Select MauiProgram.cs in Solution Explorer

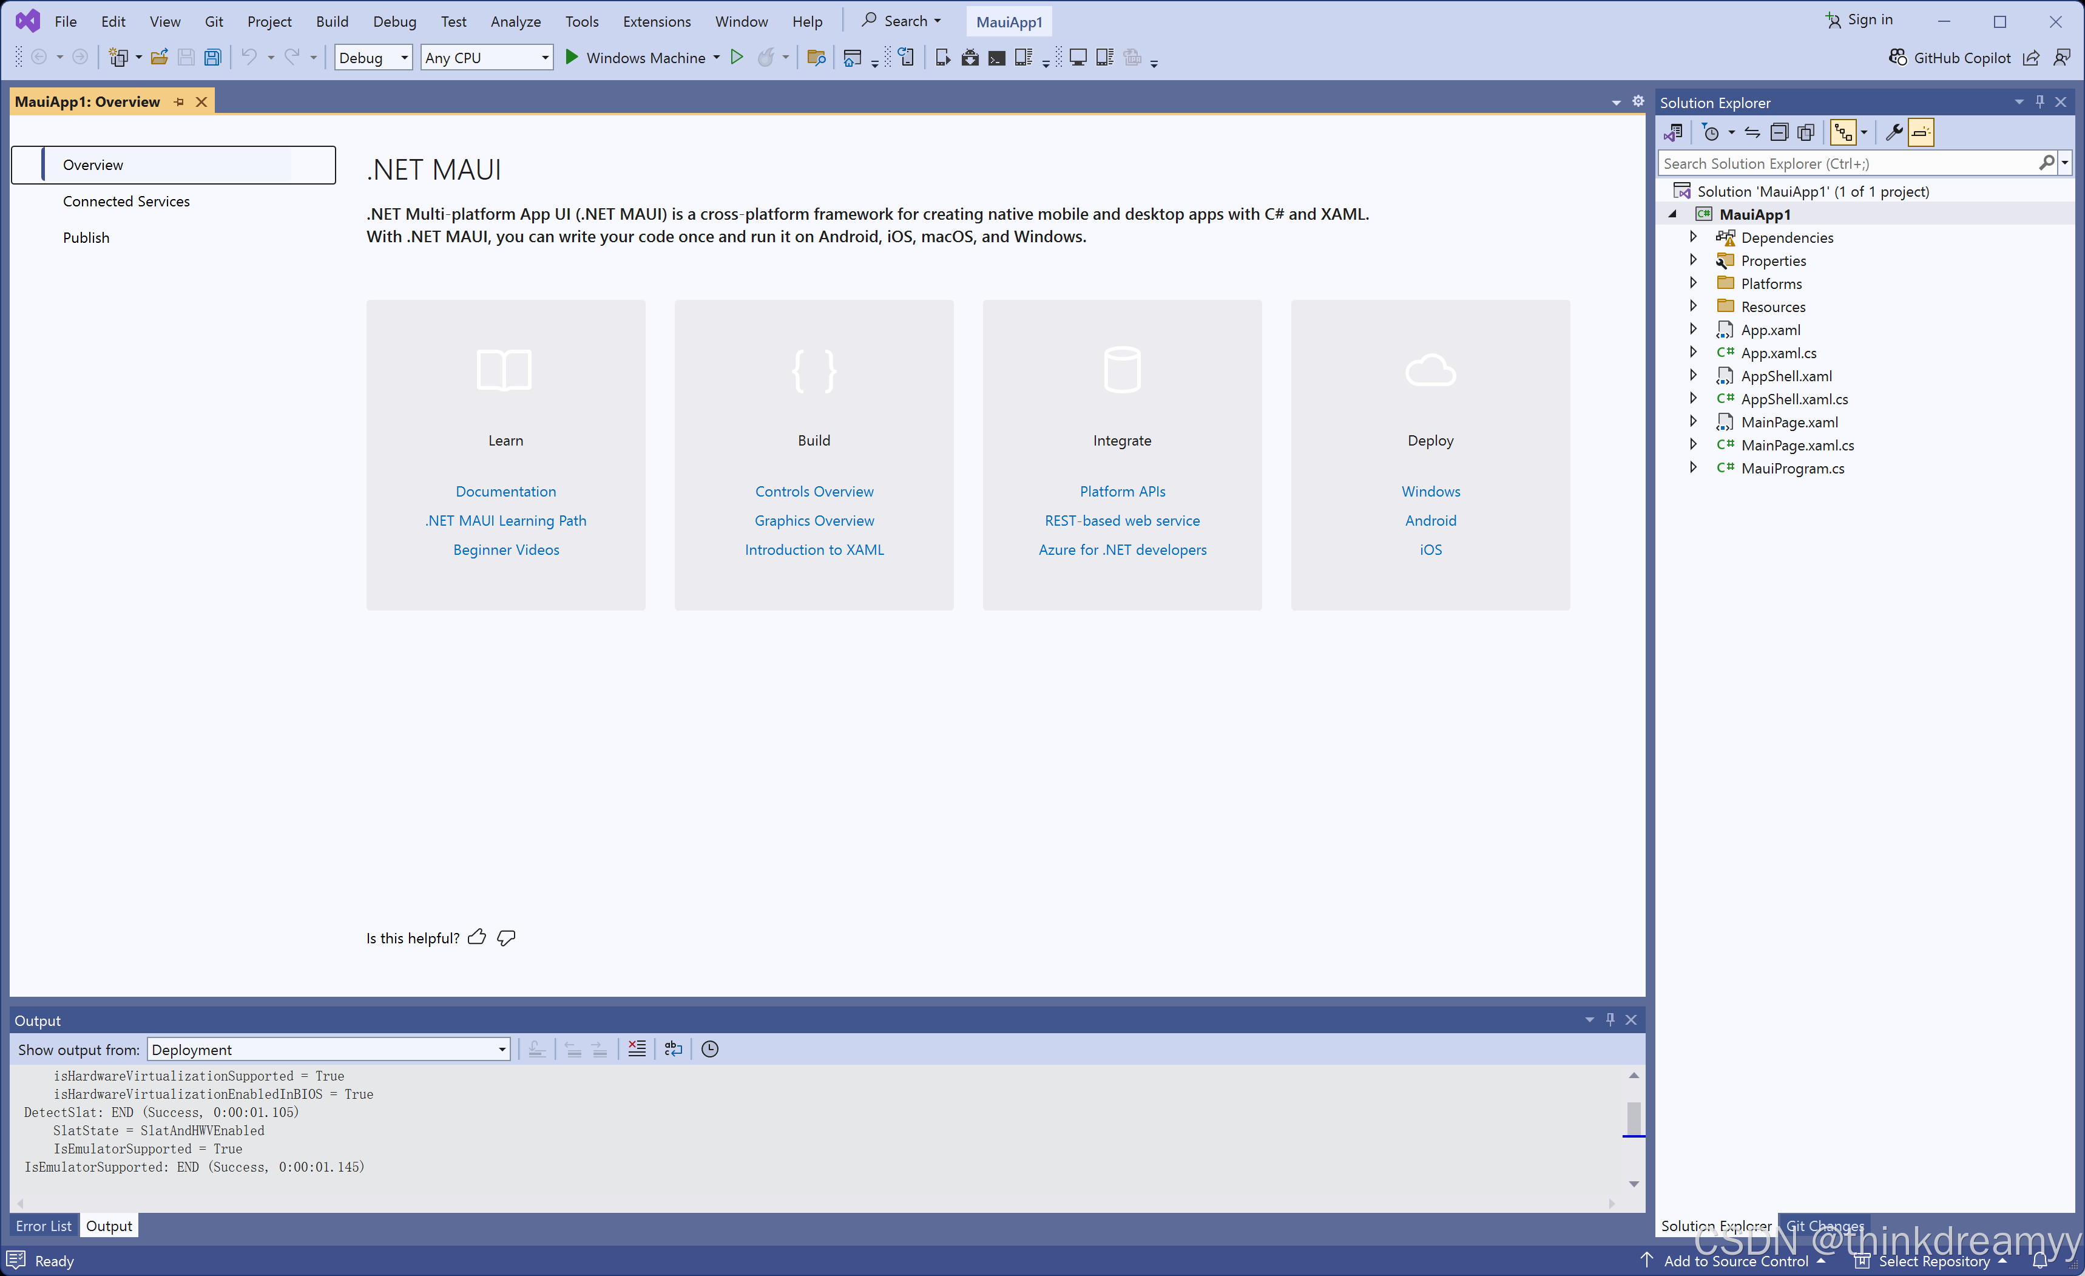pos(1793,468)
